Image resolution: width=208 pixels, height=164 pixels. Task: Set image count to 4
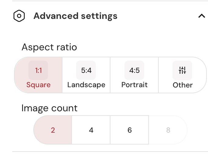pyautogui.click(x=91, y=130)
